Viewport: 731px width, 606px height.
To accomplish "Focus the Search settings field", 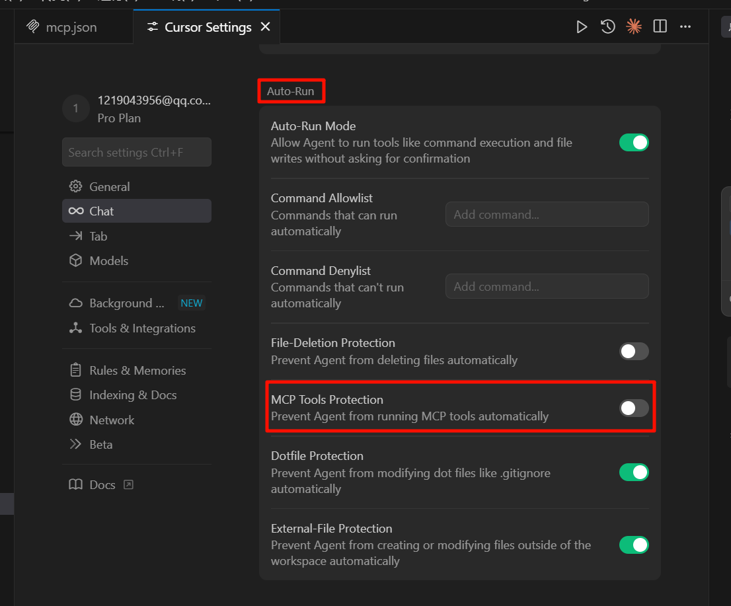I will (x=137, y=152).
